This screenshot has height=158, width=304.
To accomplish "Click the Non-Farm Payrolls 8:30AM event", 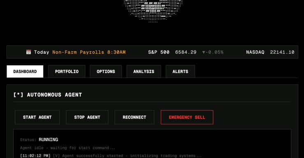I will (89, 52).
